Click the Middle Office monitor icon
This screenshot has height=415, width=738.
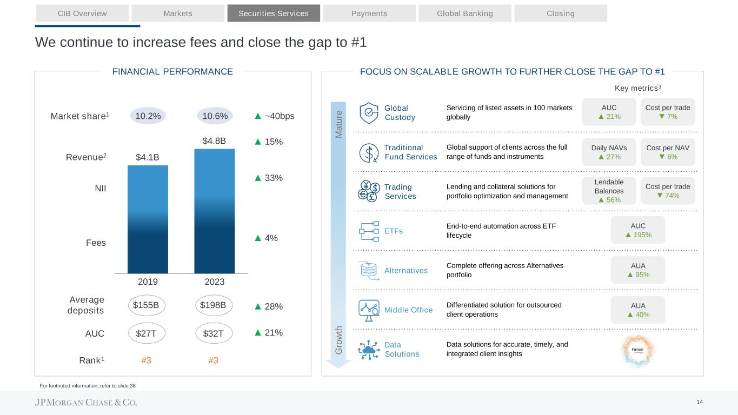369,310
